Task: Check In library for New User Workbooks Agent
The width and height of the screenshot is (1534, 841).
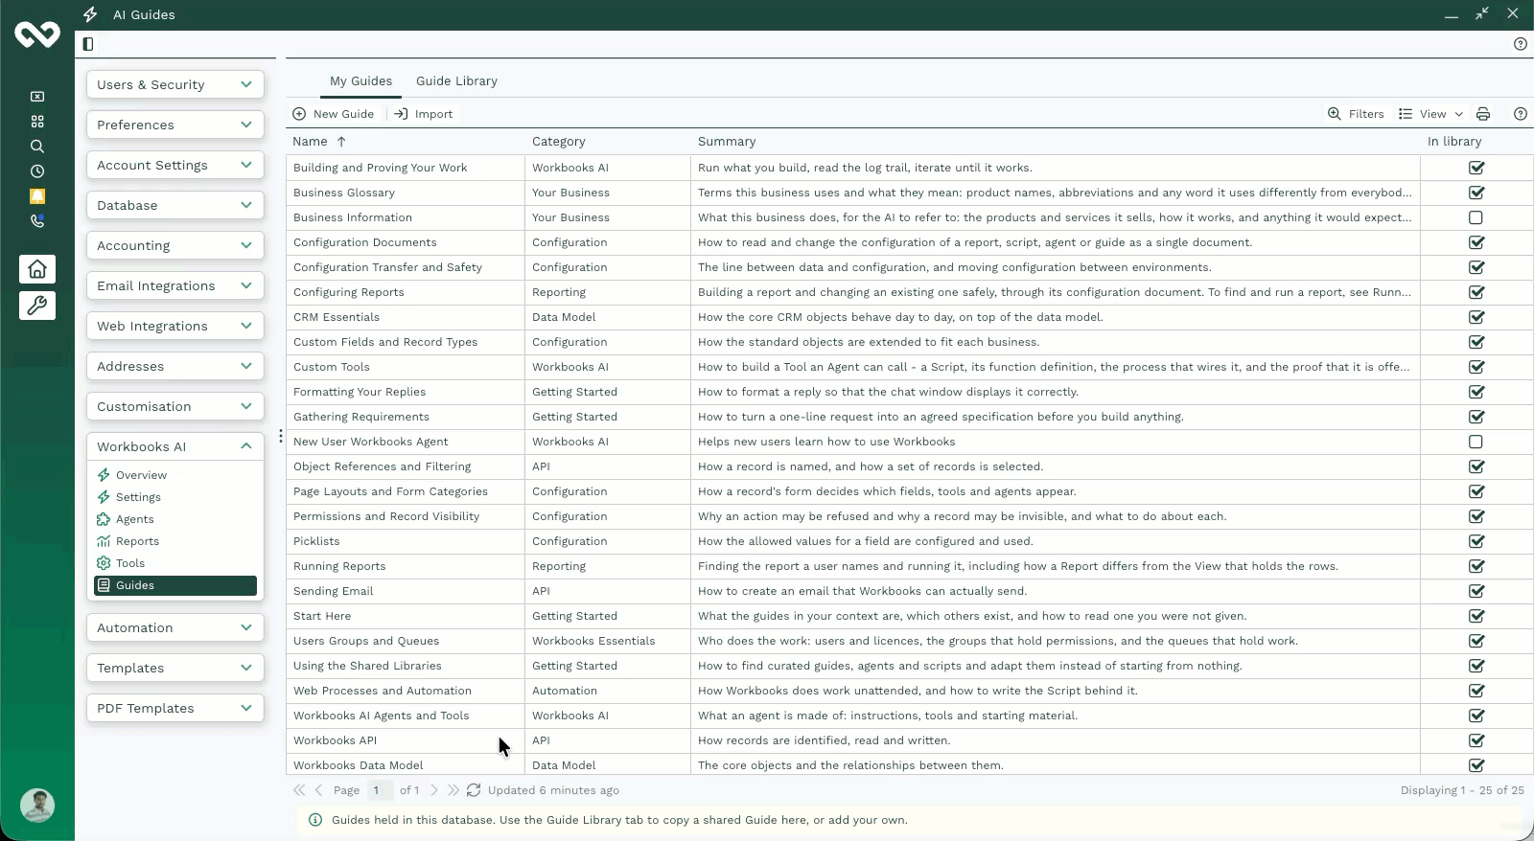Action: (x=1476, y=442)
